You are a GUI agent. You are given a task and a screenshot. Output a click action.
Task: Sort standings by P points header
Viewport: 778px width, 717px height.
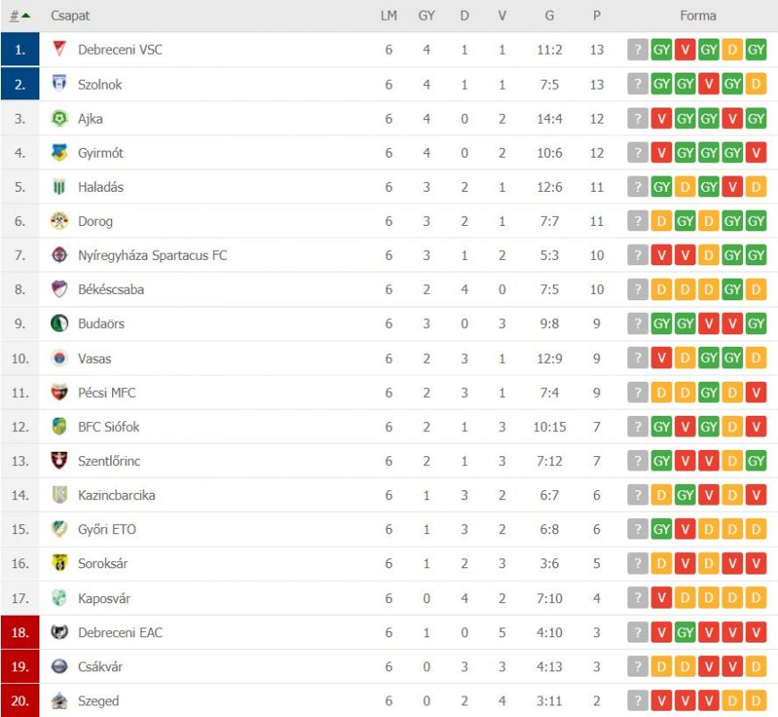(x=597, y=15)
